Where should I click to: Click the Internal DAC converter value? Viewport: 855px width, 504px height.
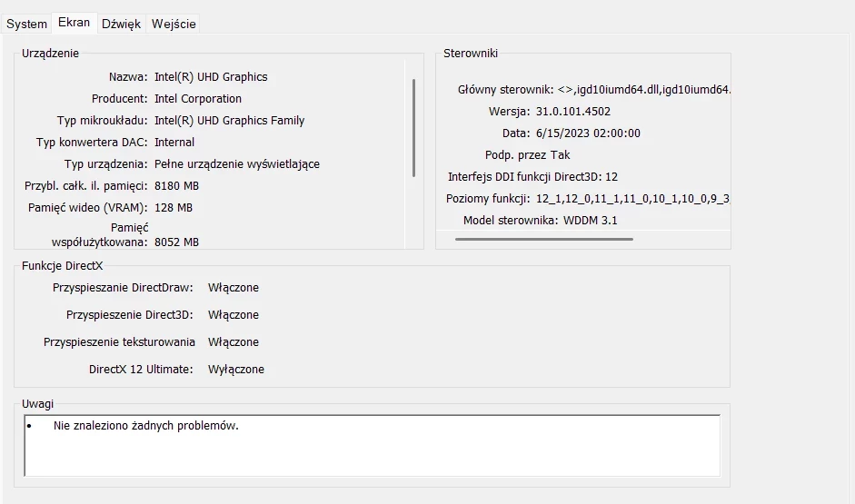tap(174, 143)
